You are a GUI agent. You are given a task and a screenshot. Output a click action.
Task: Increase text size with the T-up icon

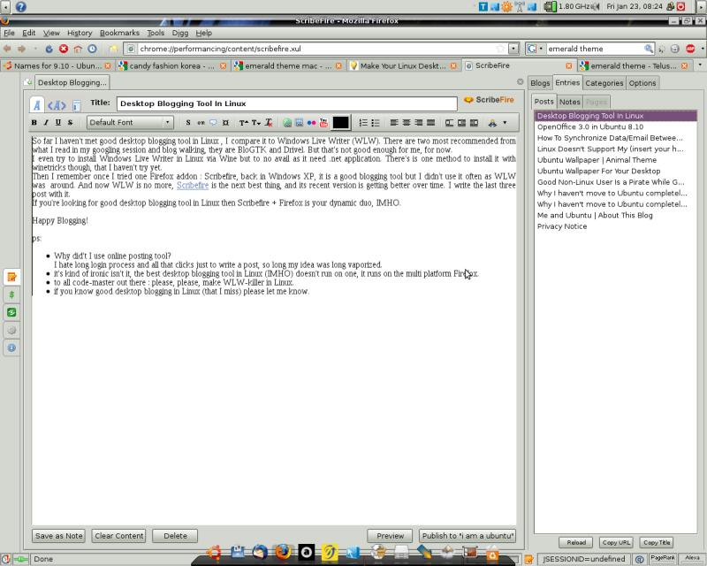pyautogui.click(x=244, y=123)
